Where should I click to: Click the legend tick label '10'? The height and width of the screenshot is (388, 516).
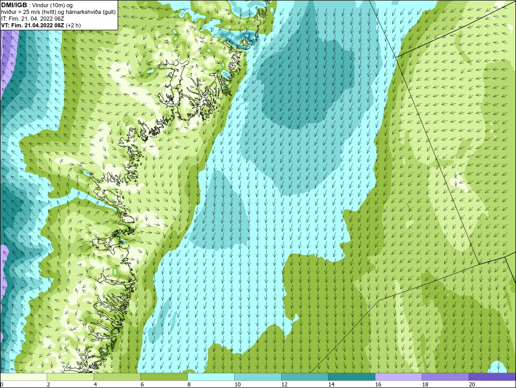coord(237,384)
